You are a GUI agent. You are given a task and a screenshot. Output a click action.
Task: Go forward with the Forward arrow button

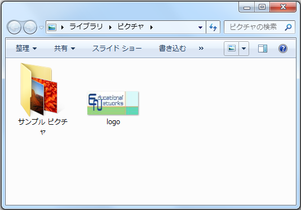(x=30, y=27)
